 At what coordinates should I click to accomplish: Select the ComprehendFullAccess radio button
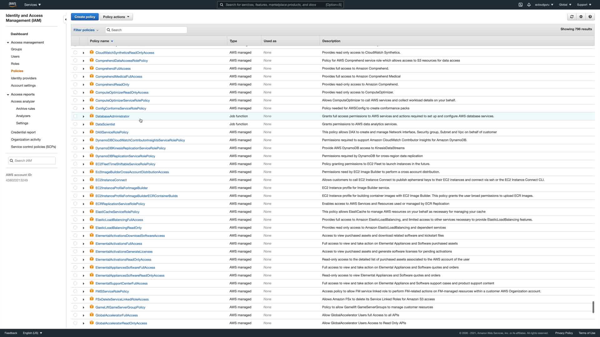click(x=75, y=68)
